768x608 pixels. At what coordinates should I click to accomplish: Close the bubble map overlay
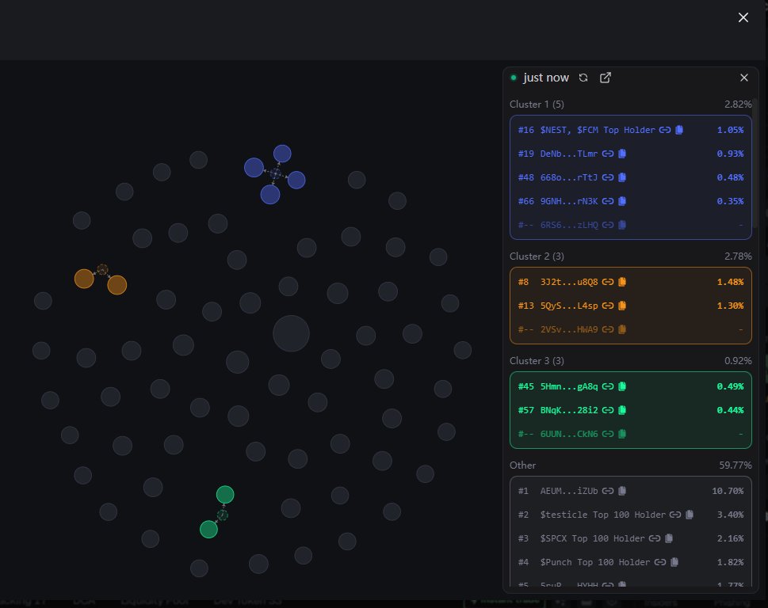pos(743,17)
